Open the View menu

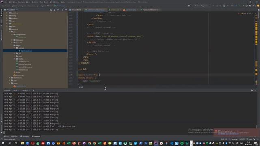pos(15,2)
